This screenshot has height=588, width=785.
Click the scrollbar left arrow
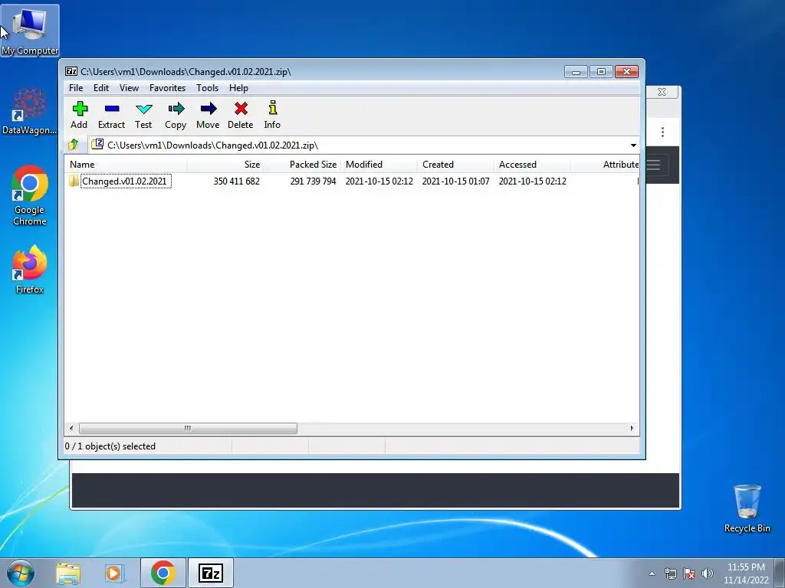pos(71,429)
